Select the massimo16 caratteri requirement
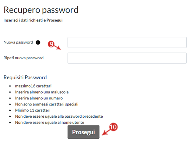Image resolution: width=190 pixels, height=145 pixels. coord(33,86)
